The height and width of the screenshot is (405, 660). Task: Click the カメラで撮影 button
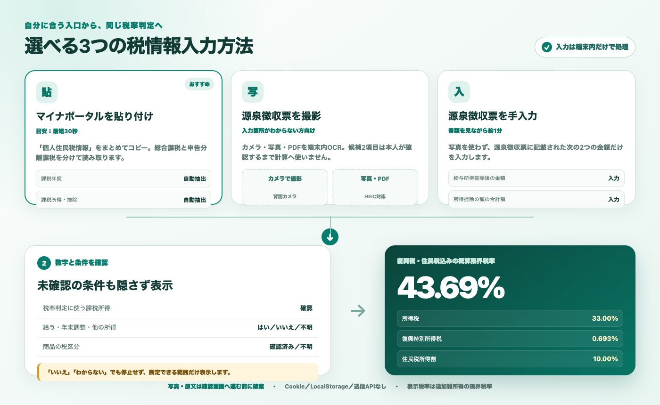[285, 187]
